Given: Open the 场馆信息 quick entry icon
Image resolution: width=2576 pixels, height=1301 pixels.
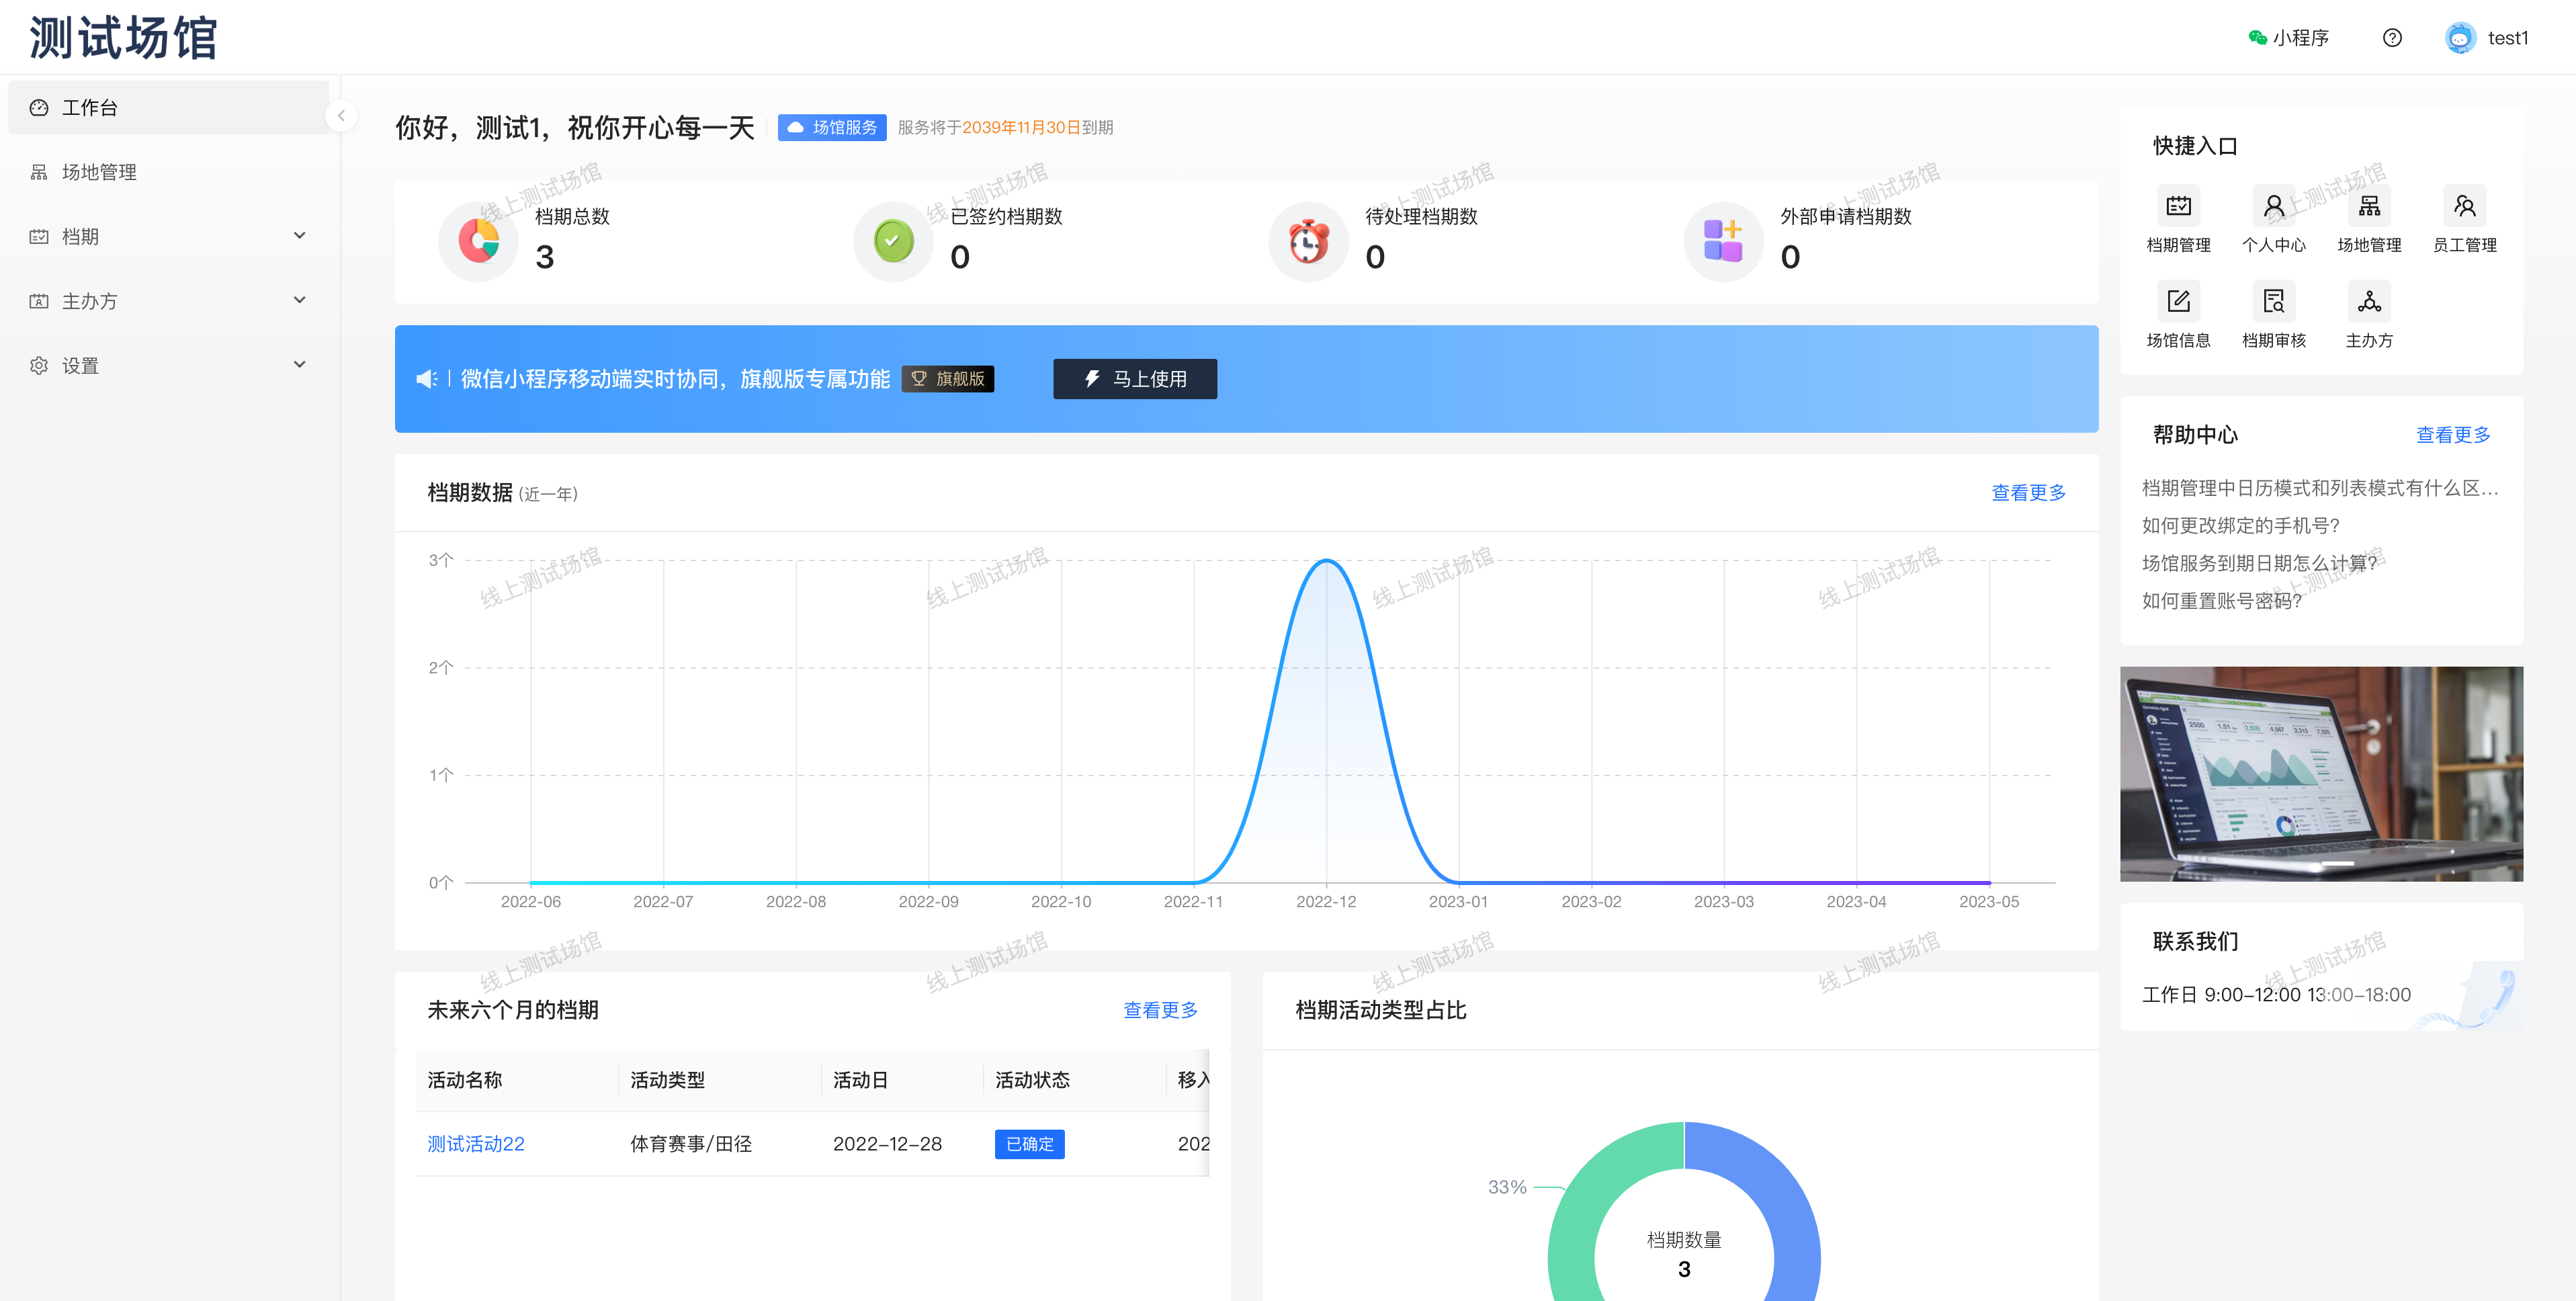Looking at the screenshot, I should (x=2178, y=301).
